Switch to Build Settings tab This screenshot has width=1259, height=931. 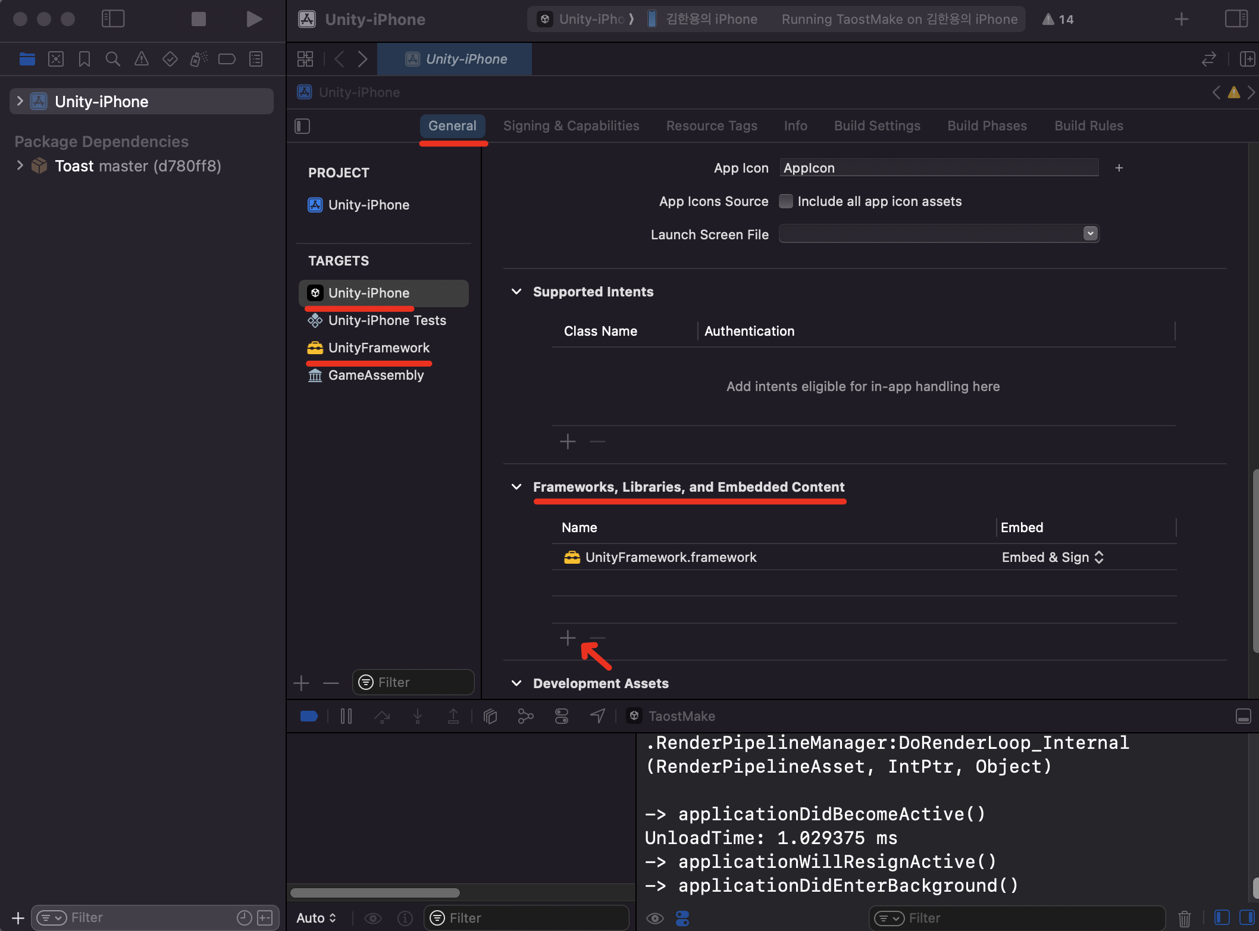click(x=877, y=126)
